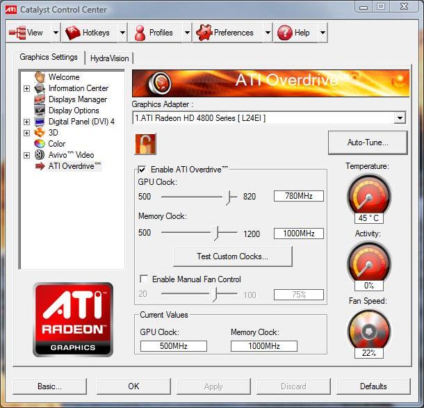This screenshot has height=408, width=424.
Task: Click the Preferences gear icon
Action: 204,33
